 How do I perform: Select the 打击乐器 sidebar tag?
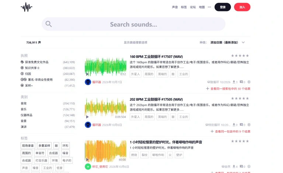[x=41, y=160]
